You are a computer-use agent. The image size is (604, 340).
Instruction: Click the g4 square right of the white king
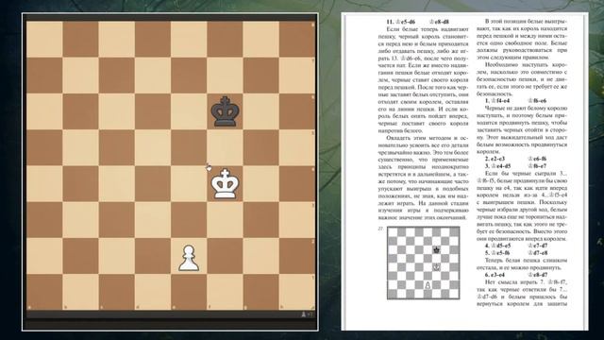click(x=261, y=184)
